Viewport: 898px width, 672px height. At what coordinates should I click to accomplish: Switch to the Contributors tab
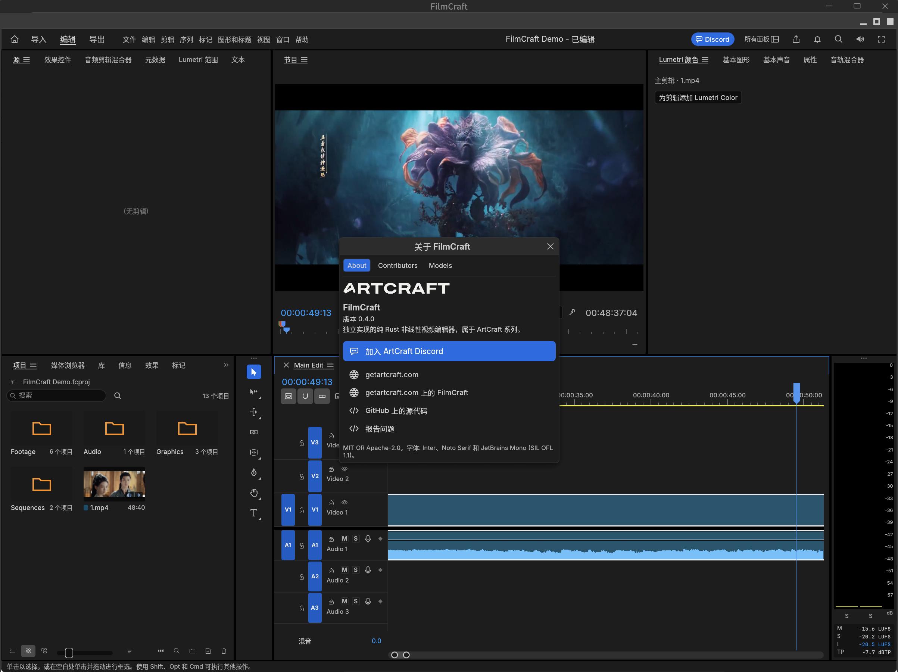(397, 265)
